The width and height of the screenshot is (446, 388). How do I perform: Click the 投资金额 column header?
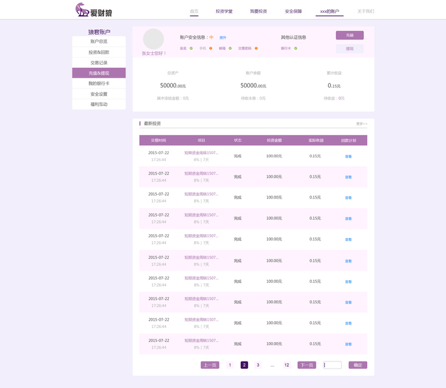(274, 140)
